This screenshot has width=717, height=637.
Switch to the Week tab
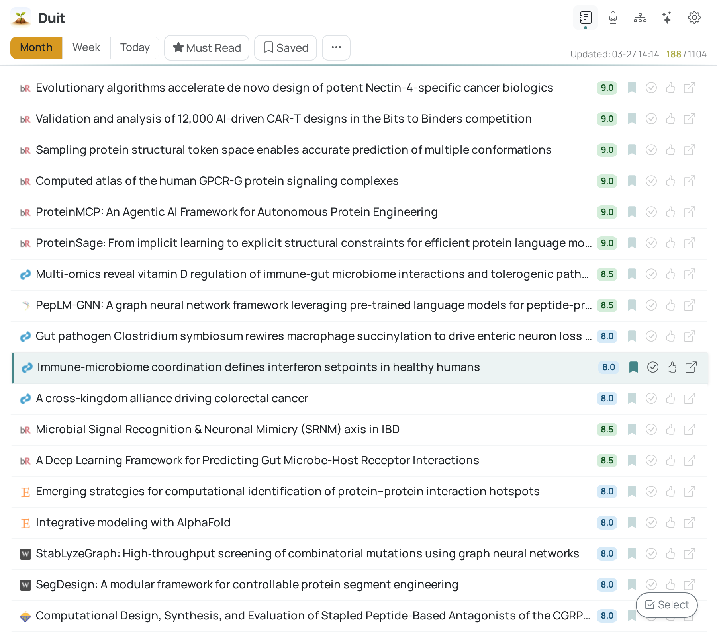[x=86, y=48]
